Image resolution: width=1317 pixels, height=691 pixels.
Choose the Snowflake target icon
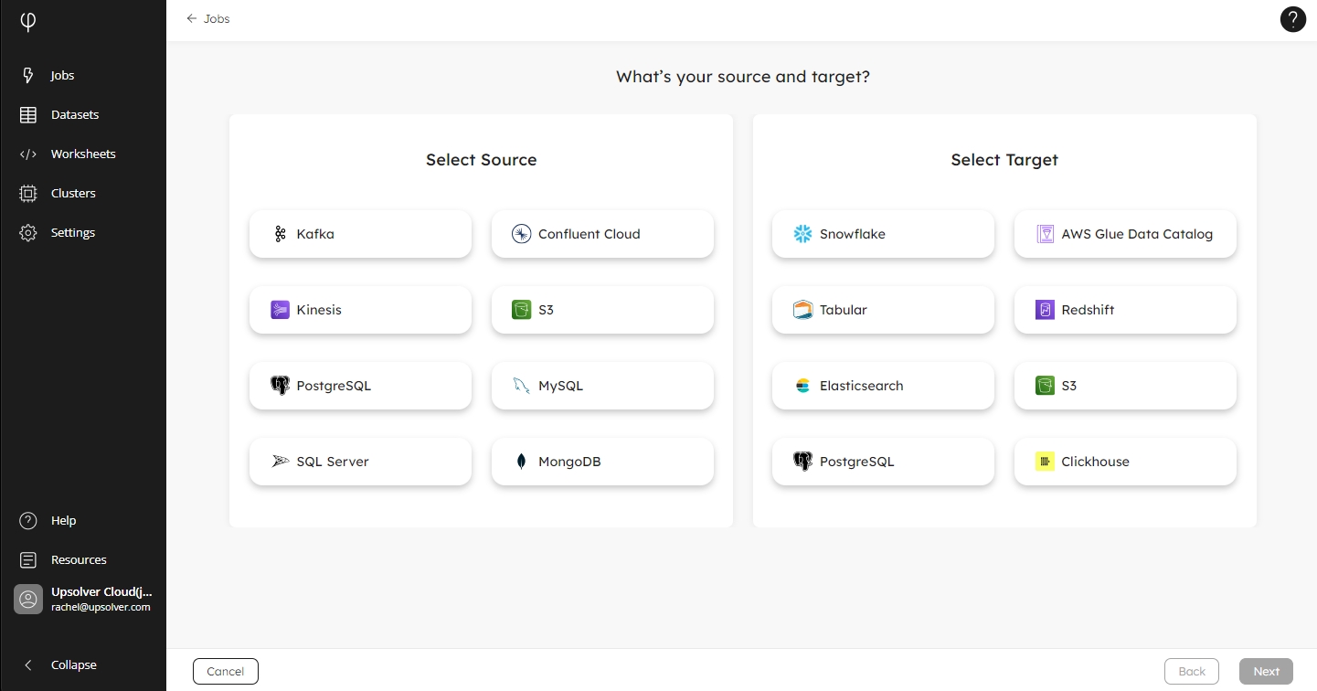(x=802, y=234)
